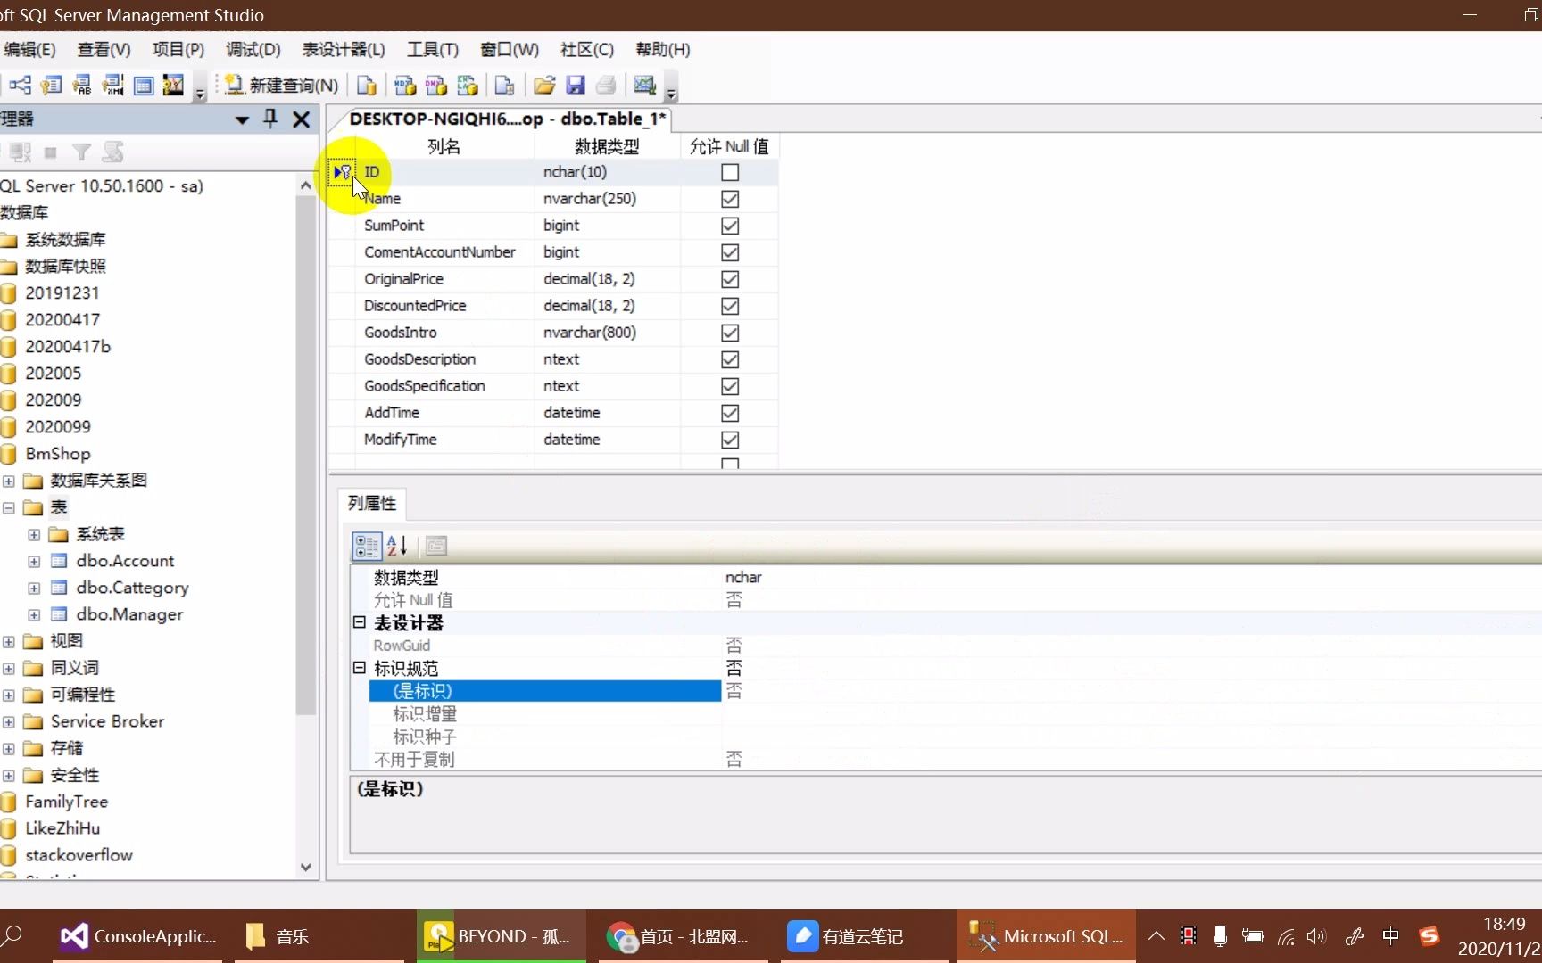
Task: Switch to the ConsoleApplication Visual Studio taskbar item
Action: coord(137,936)
